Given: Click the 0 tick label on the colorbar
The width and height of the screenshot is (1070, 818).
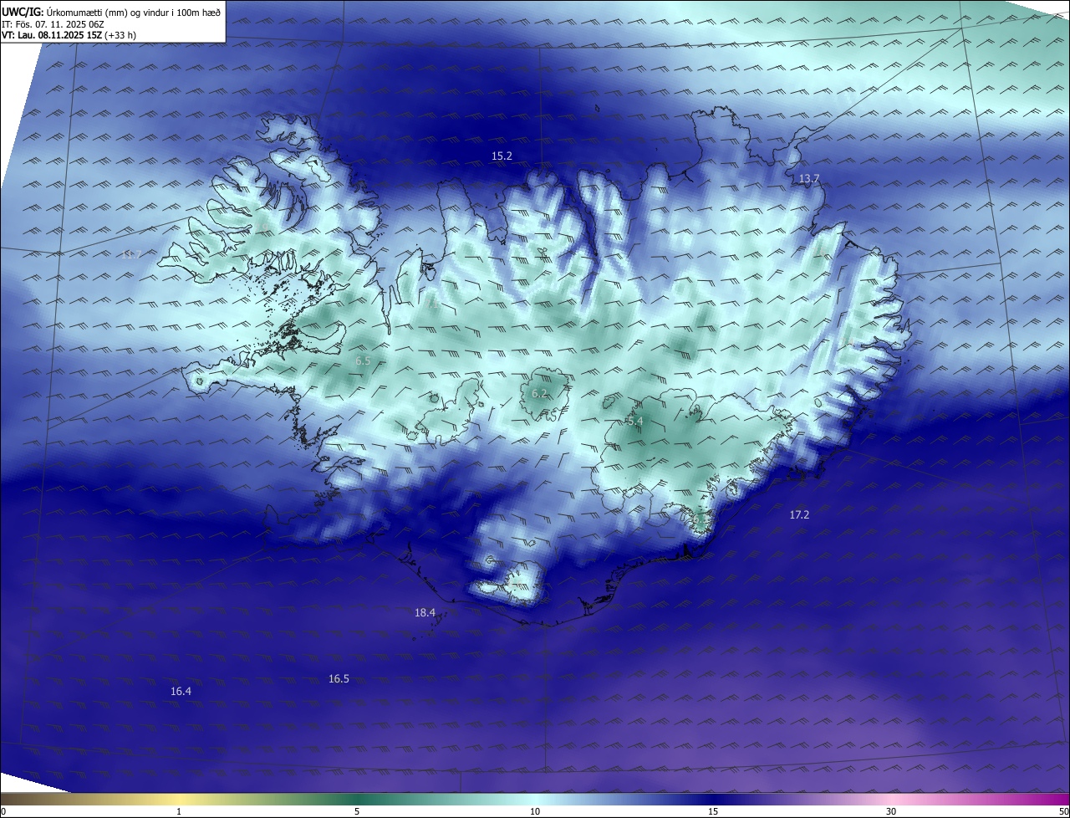Looking at the screenshot, I should pyautogui.click(x=3, y=812).
